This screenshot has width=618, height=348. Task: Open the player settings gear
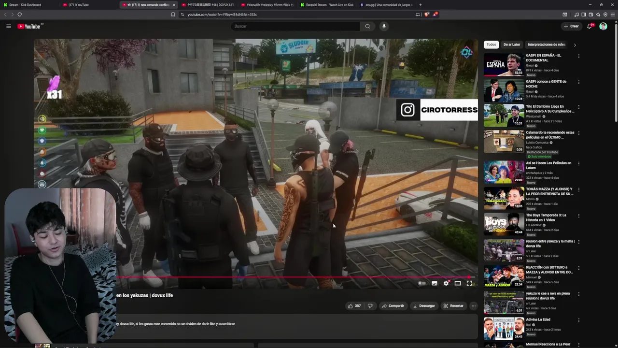[446, 283]
